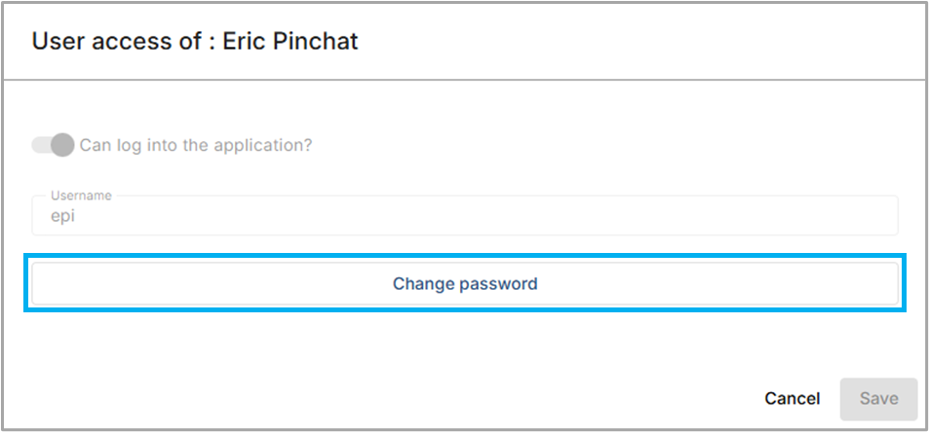Hit the highlighted Change password bar
The height and width of the screenshot is (432, 929).
coord(465,284)
